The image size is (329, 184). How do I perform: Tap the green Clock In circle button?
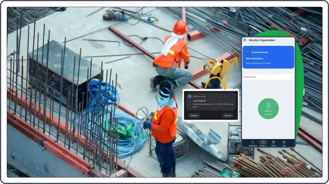pyautogui.click(x=268, y=108)
